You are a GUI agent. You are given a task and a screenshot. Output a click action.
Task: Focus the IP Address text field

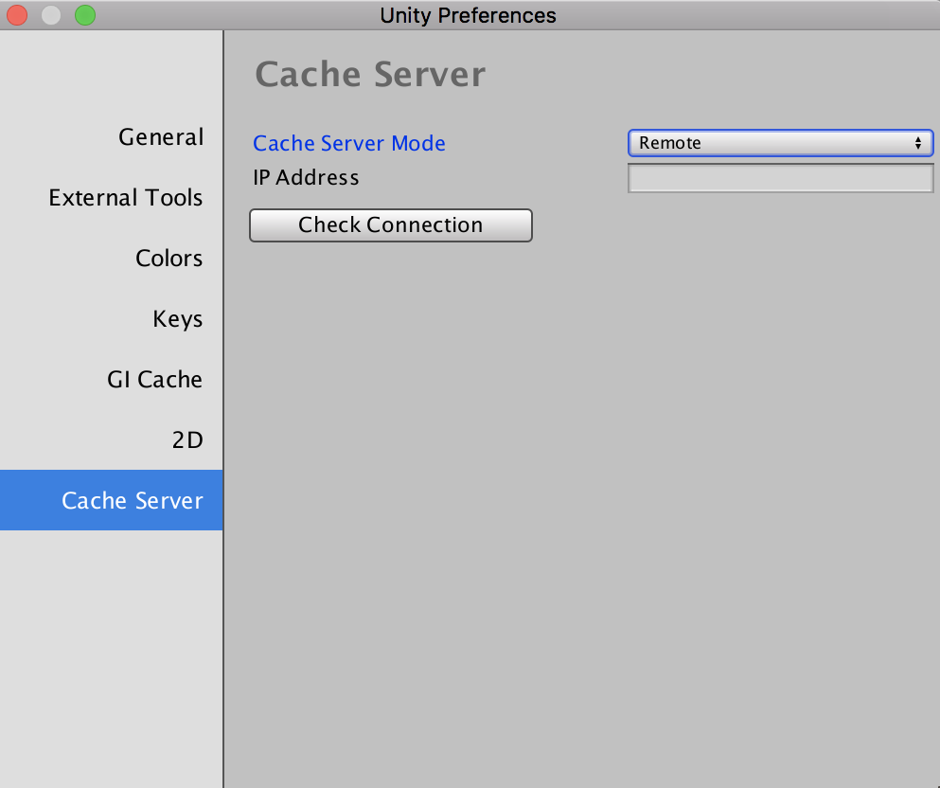[x=780, y=178]
